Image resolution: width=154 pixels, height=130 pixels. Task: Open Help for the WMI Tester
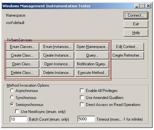[136, 33]
